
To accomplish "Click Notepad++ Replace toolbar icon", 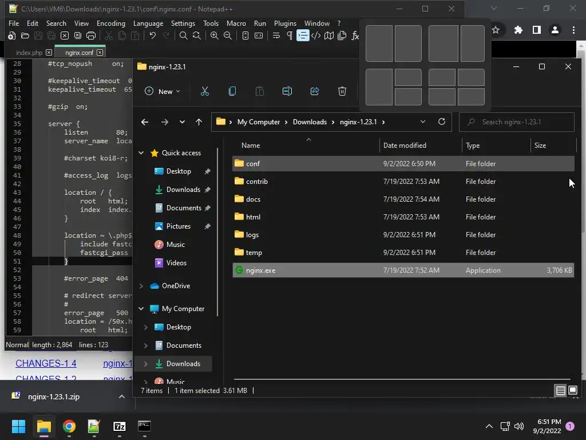I will (197, 36).
